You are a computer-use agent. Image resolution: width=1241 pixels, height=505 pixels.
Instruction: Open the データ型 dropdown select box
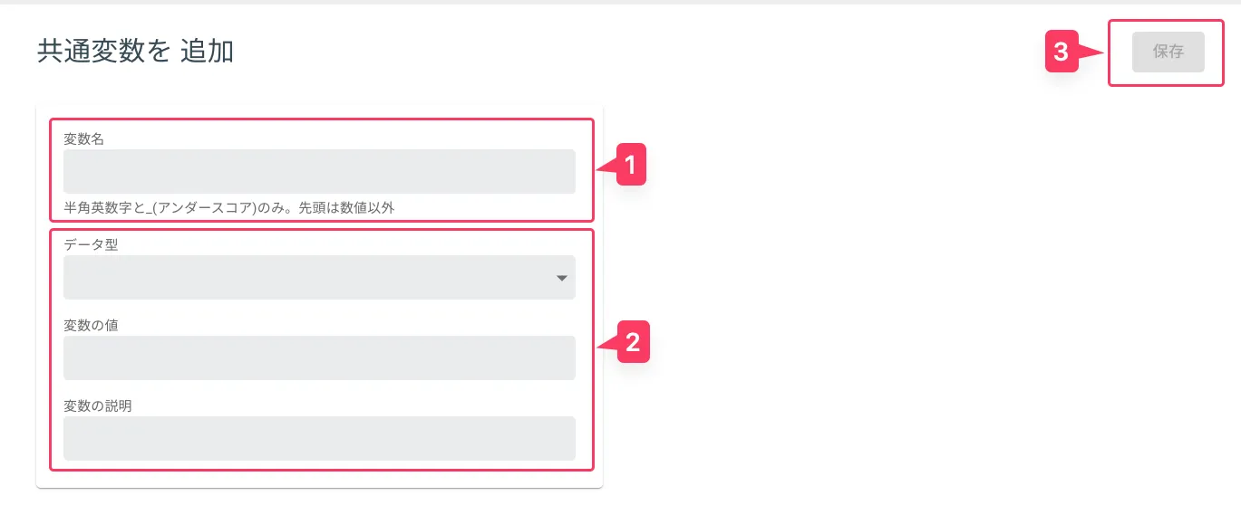tap(308, 277)
